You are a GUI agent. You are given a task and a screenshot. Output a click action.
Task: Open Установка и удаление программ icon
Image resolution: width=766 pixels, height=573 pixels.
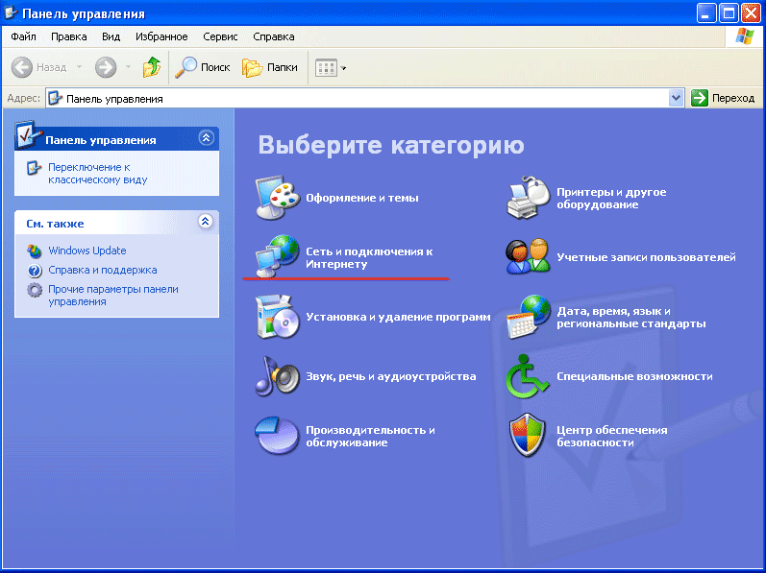277,317
